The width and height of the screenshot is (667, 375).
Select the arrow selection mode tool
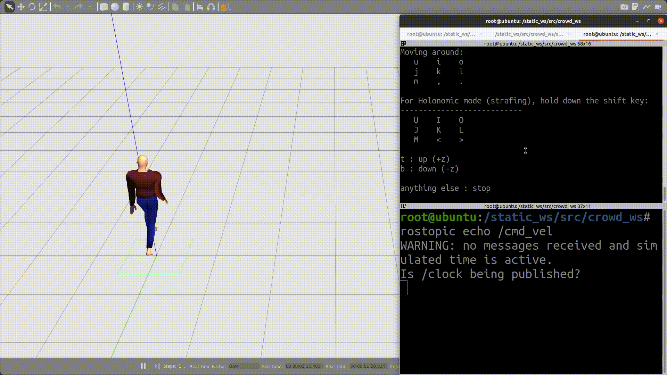click(x=9, y=7)
